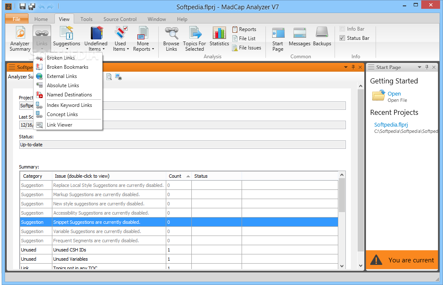Open Link Viewer from menu
The image size is (443, 285).
[68, 125]
